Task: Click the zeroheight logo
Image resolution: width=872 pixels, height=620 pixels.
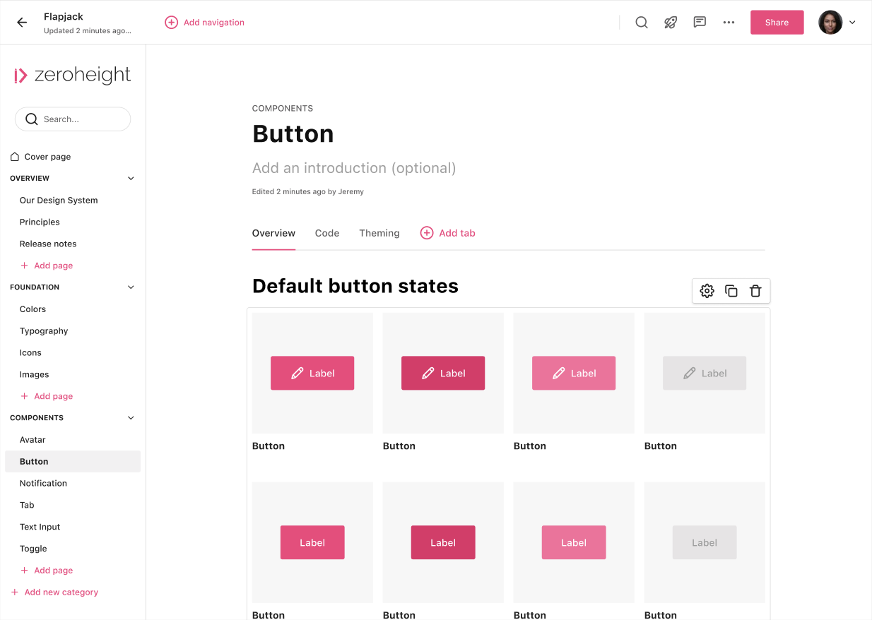Action: pyautogui.click(x=73, y=76)
